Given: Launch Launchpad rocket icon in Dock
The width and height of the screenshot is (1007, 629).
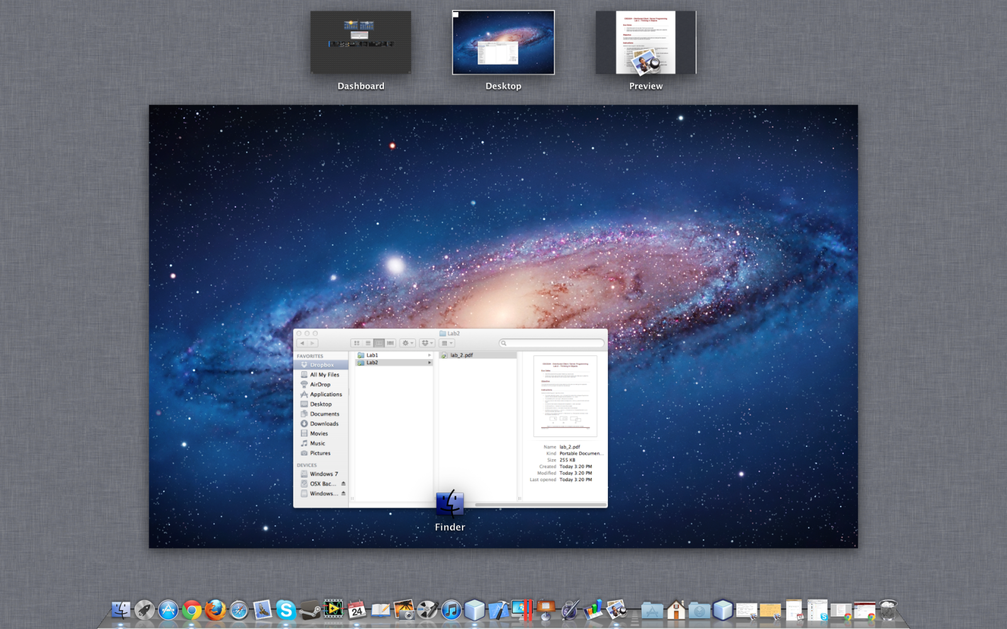Looking at the screenshot, I should [144, 610].
